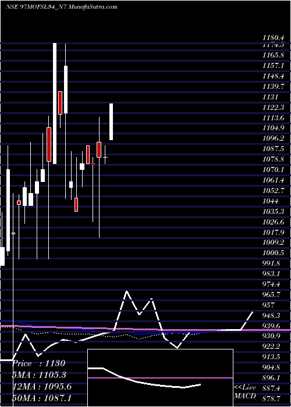Click the 1180.4 price axis label

tap(273, 38)
